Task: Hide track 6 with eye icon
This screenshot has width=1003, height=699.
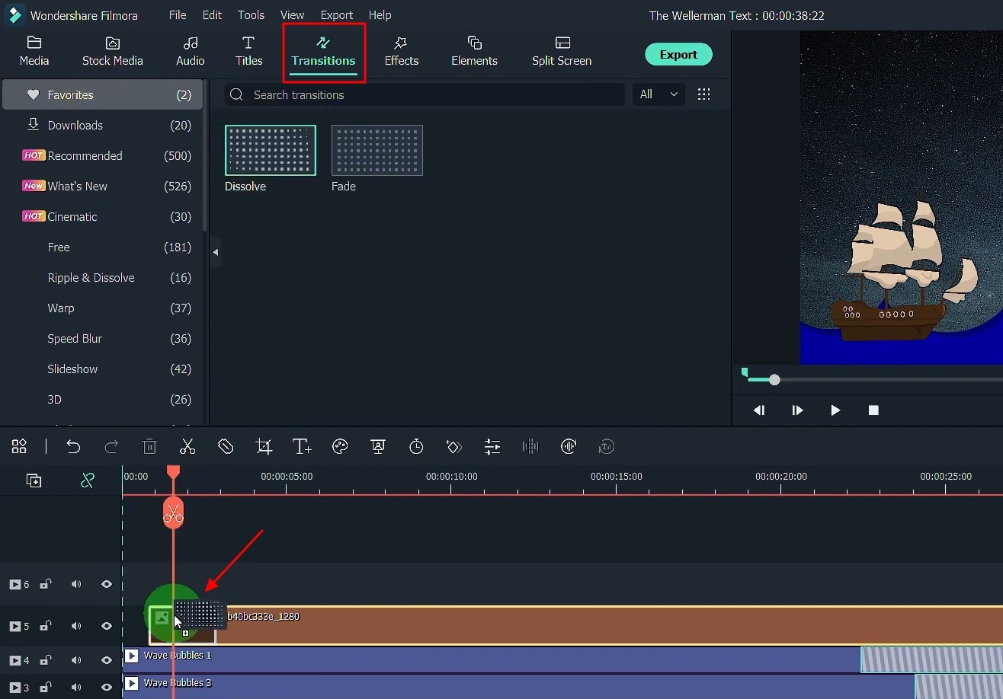Action: click(x=107, y=584)
